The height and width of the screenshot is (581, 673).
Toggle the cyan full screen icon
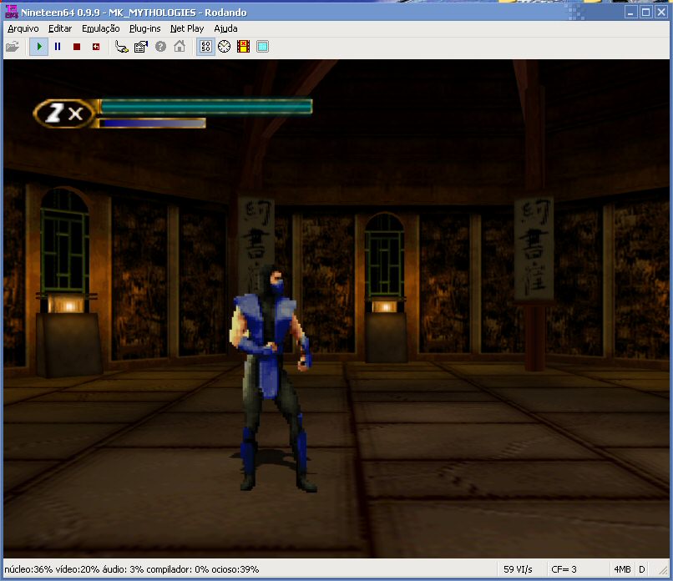coord(263,47)
